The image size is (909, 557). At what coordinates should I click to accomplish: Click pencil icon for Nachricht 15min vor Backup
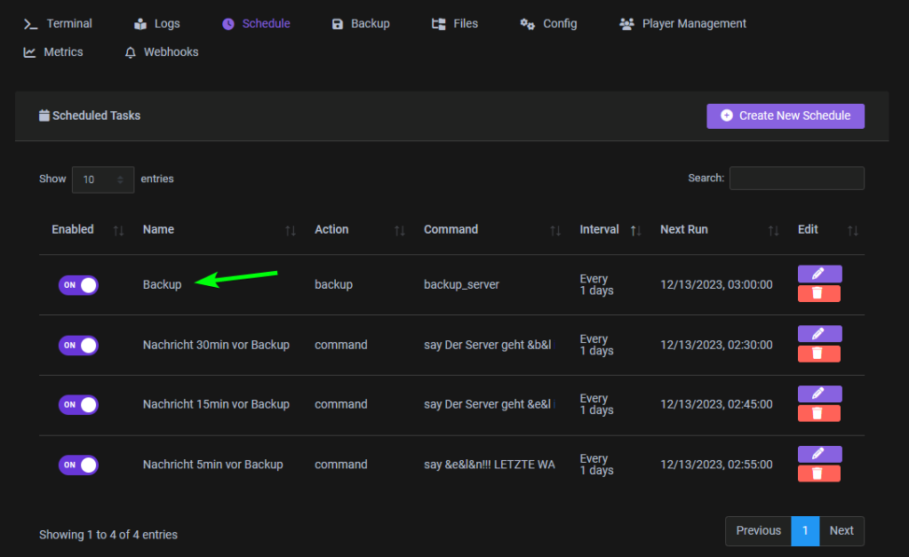coord(819,394)
